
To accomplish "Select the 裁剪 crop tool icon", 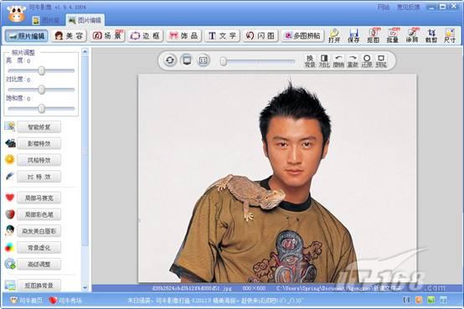I will tap(431, 35).
